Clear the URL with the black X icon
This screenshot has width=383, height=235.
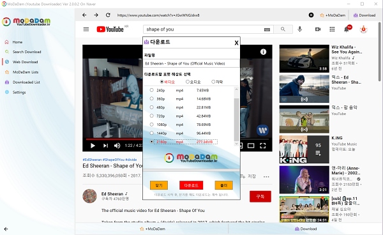tap(311, 15)
